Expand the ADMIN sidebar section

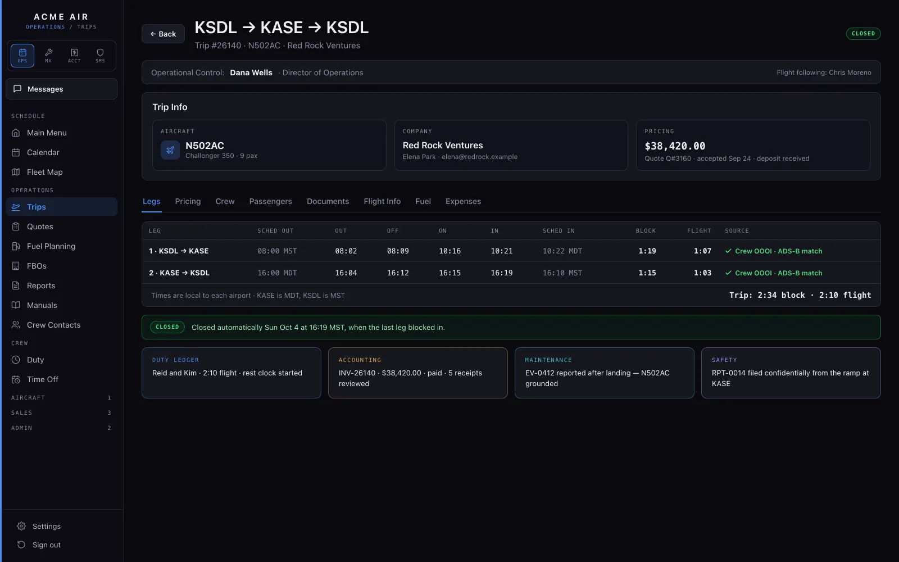point(62,428)
